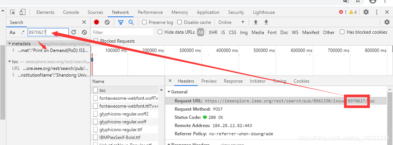Check Blocked Requests

click(x=95, y=41)
